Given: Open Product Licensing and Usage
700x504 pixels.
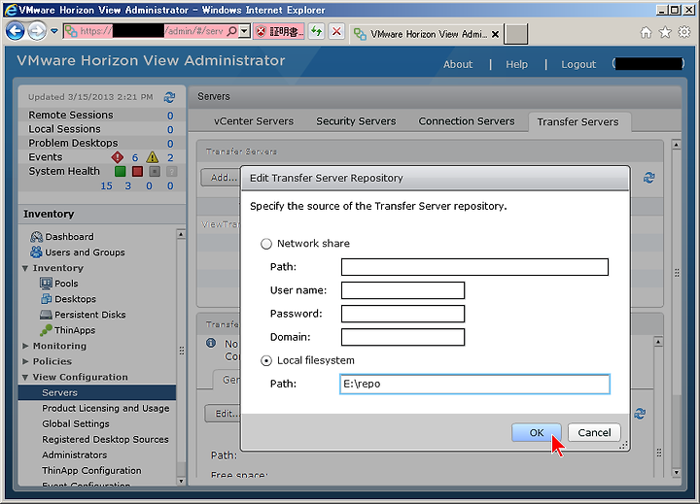Looking at the screenshot, I should [x=106, y=408].
